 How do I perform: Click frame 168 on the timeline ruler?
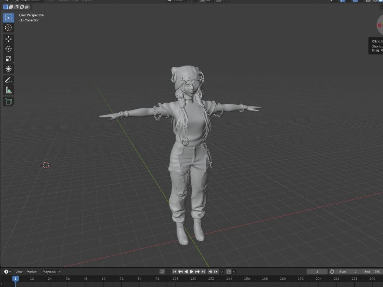265,279
